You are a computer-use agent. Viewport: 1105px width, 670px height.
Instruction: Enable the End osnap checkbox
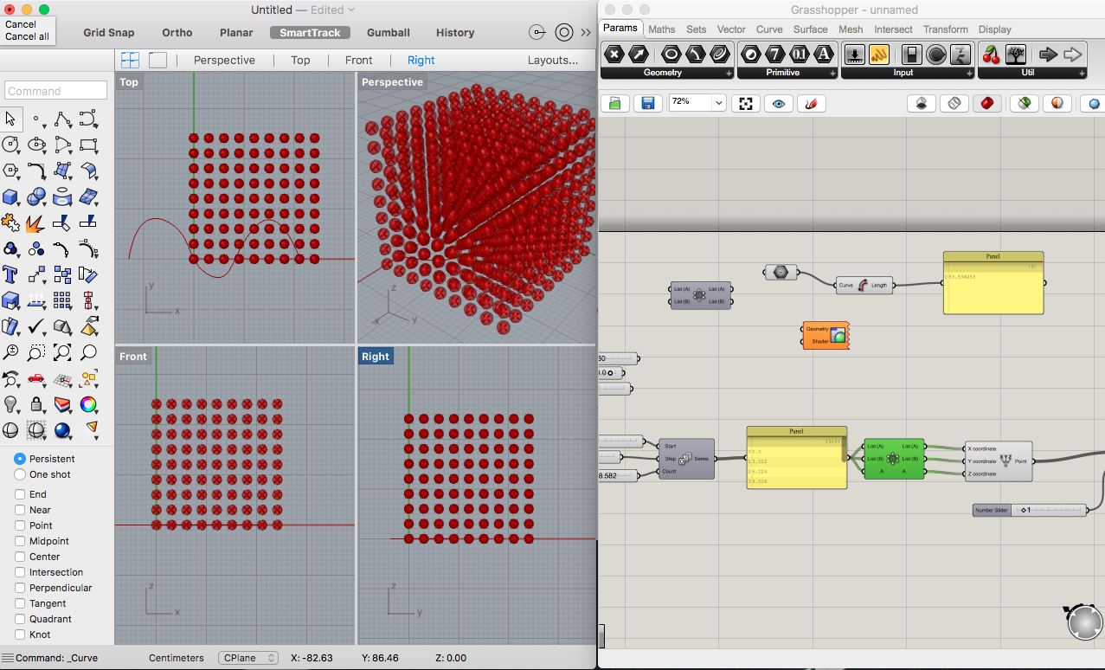pyautogui.click(x=20, y=494)
